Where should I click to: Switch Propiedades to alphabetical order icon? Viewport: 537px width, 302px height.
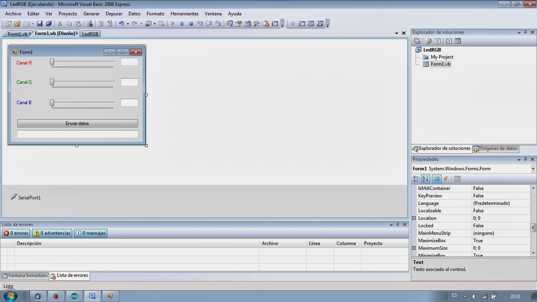tap(425, 179)
